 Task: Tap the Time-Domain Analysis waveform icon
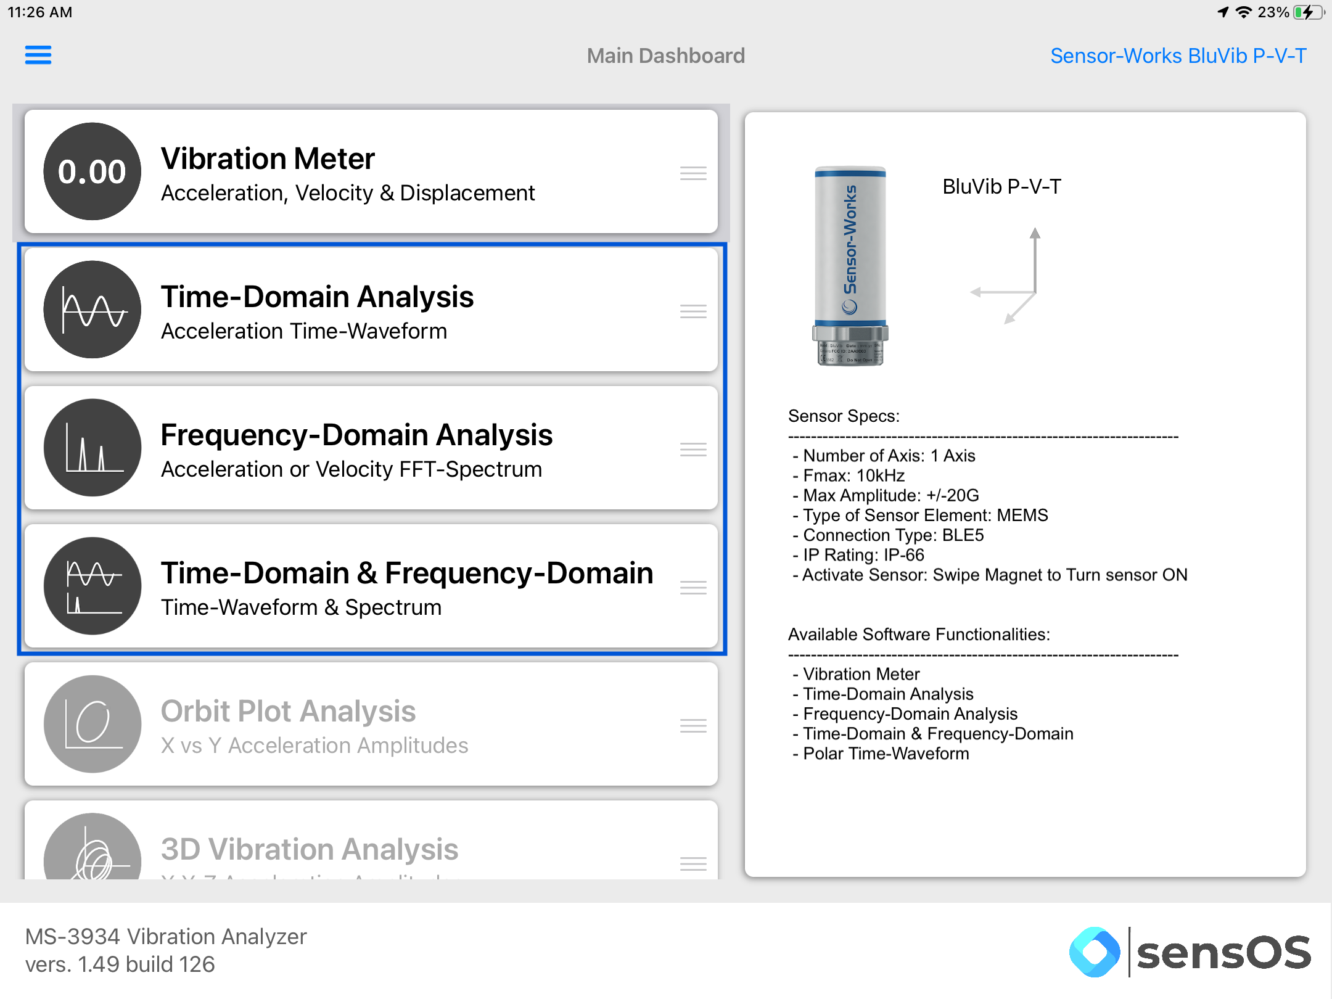(92, 310)
